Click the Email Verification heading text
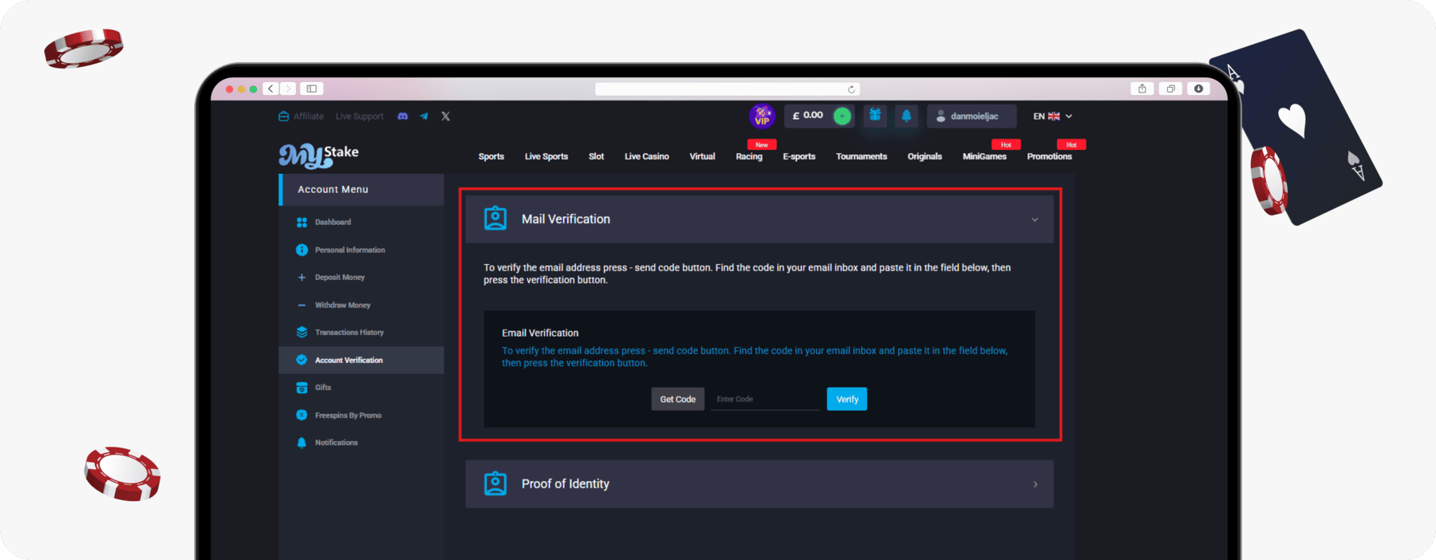Viewport: 1436px width, 560px height. coord(540,333)
